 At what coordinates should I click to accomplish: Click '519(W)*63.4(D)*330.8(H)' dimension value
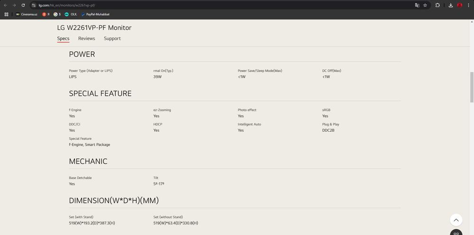pyautogui.click(x=176, y=223)
